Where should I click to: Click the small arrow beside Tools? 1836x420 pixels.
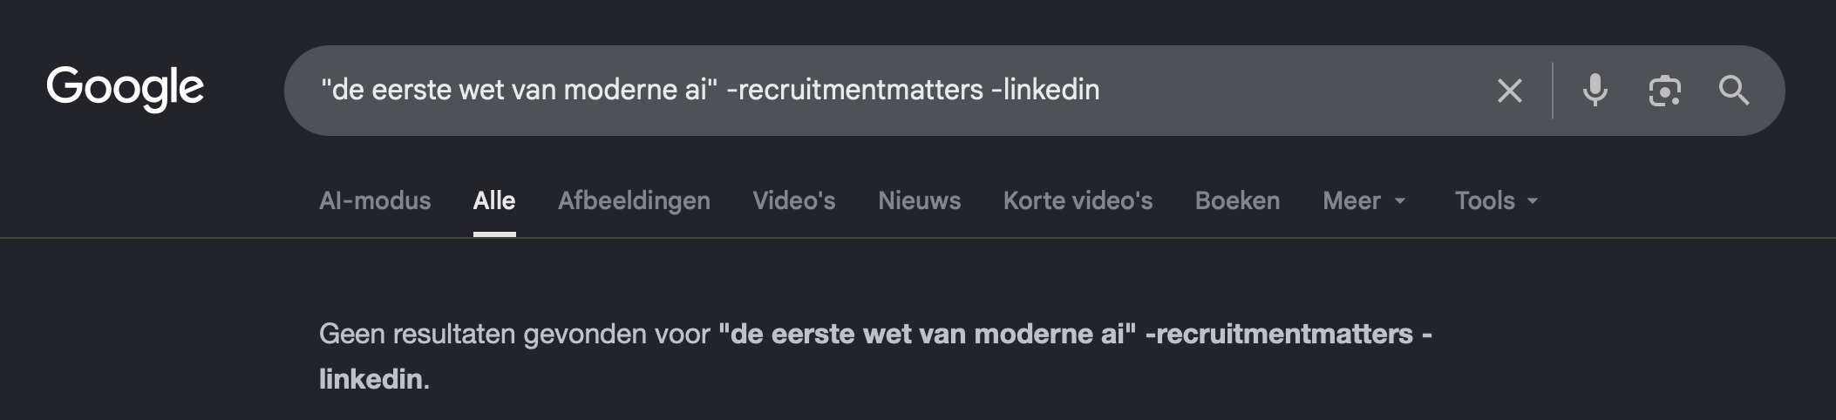[x=1532, y=201]
